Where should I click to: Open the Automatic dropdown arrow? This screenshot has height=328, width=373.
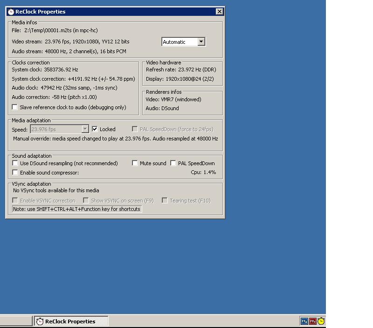[201, 42]
